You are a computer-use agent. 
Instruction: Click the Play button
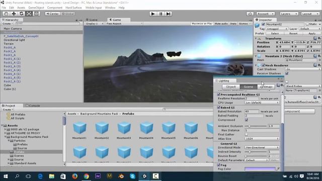(153, 14)
